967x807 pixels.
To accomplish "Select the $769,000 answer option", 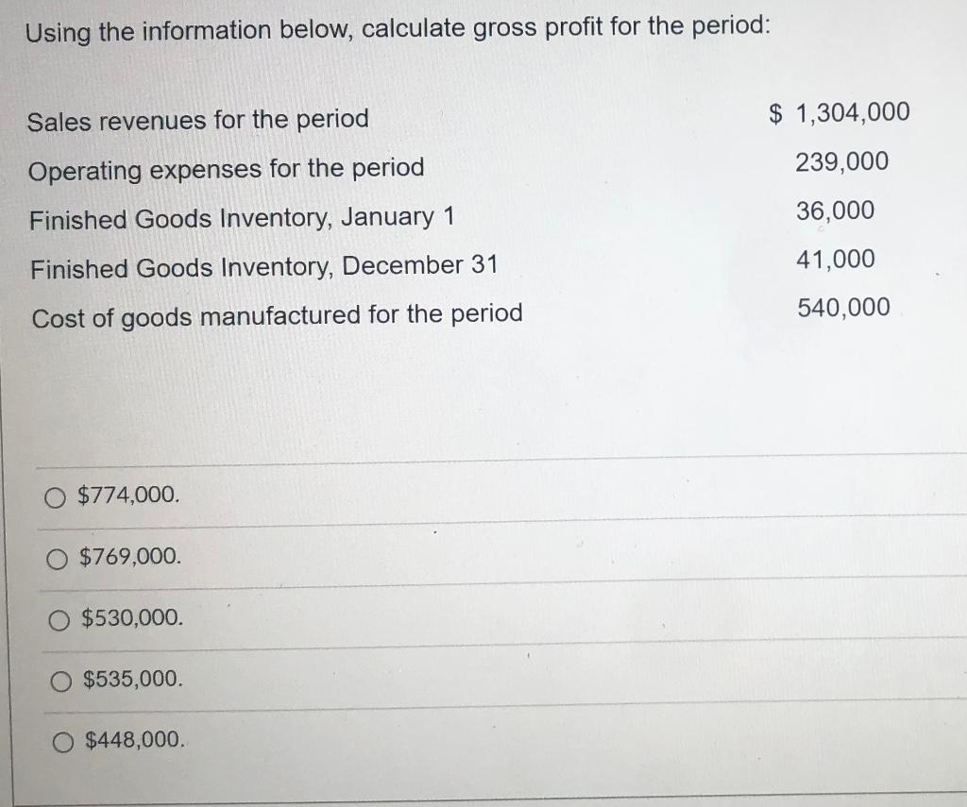I will (58, 557).
